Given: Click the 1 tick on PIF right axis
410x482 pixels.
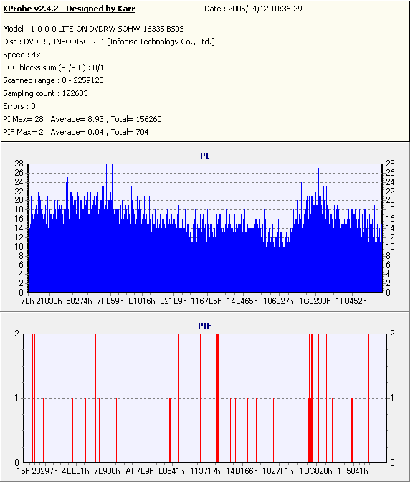Looking at the screenshot, I should (x=392, y=398).
